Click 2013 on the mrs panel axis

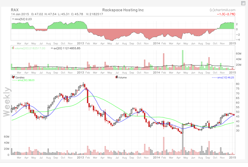(80, 43)
